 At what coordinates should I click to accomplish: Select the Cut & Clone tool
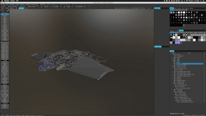(5, 94)
